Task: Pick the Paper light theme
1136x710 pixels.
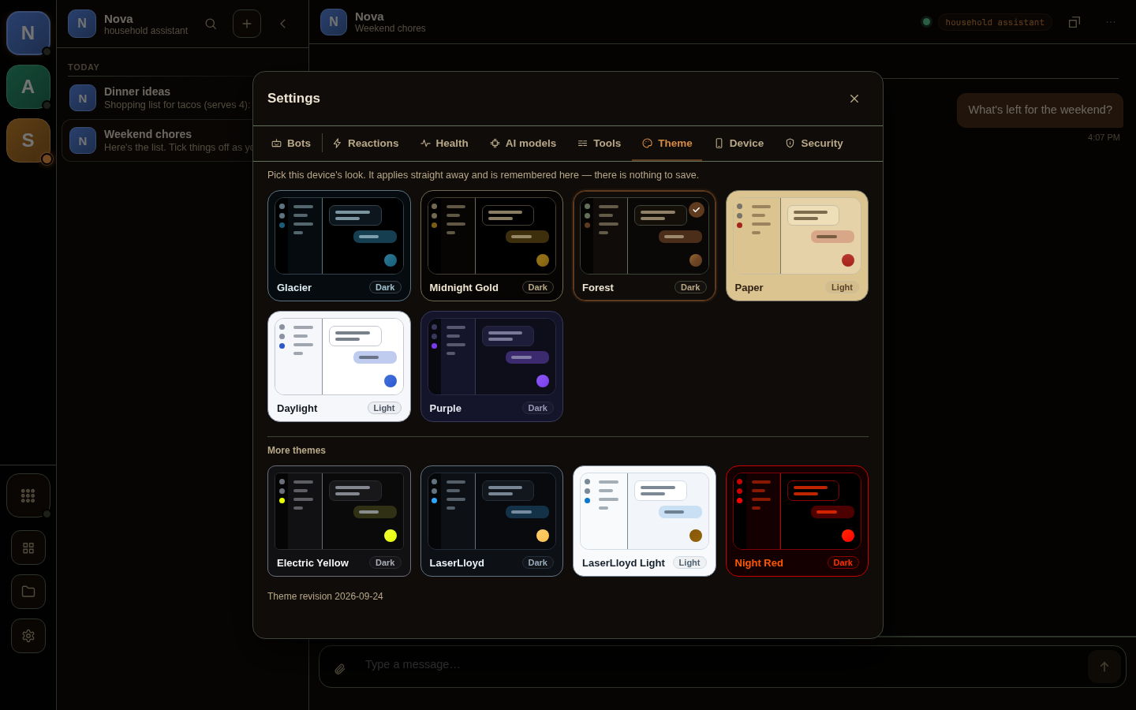Action: tap(797, 245)
